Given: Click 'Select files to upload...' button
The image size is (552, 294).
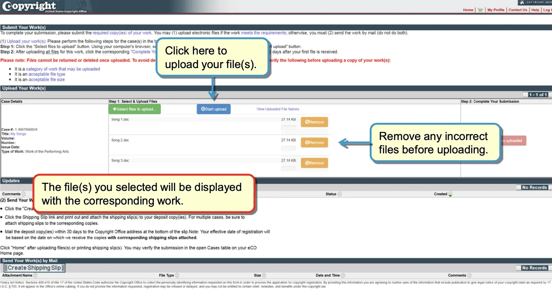Looking at the screenshot, I should [x=135, y=109].
